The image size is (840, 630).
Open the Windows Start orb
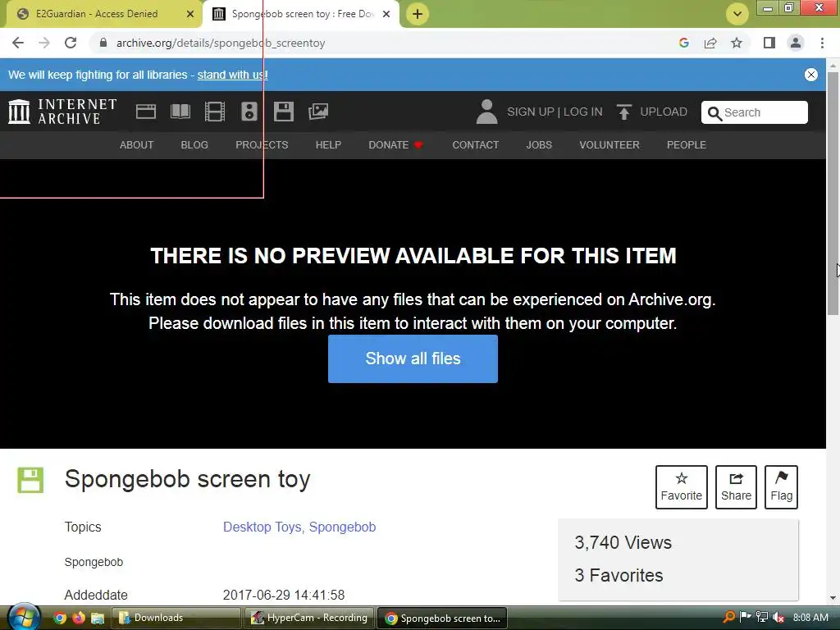[x=24, y=617]
